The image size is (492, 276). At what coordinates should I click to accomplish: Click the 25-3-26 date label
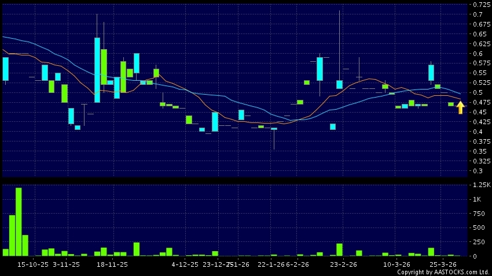coord(442,264)
